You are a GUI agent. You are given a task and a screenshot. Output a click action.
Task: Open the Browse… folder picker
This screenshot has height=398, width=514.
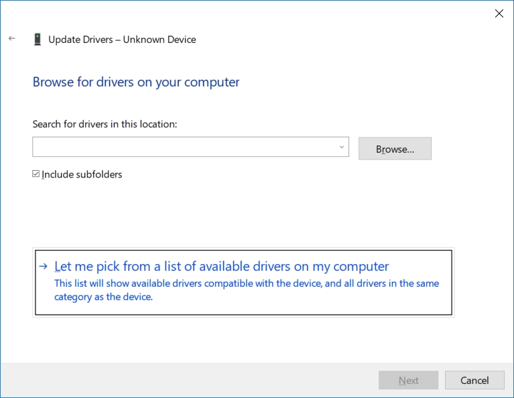pos(395,149)
